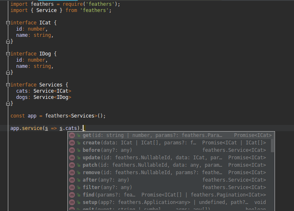Pick the patch method from autocomplete
This screenshot has height=211, width=294.
(169, 165)
